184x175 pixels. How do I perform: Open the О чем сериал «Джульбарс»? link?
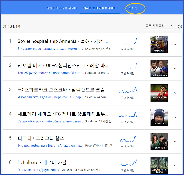coord(39,170)
